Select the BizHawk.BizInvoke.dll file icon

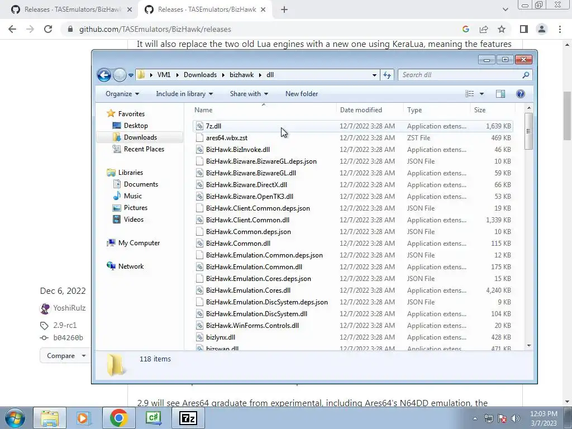point(199,150)
